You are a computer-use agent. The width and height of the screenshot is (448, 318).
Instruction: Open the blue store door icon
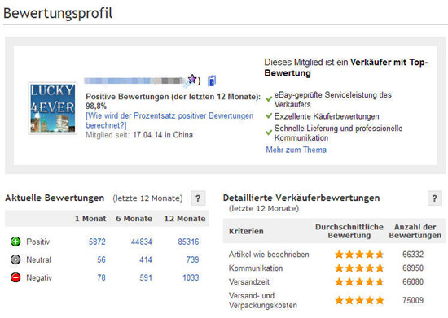(x=212, y=81)
